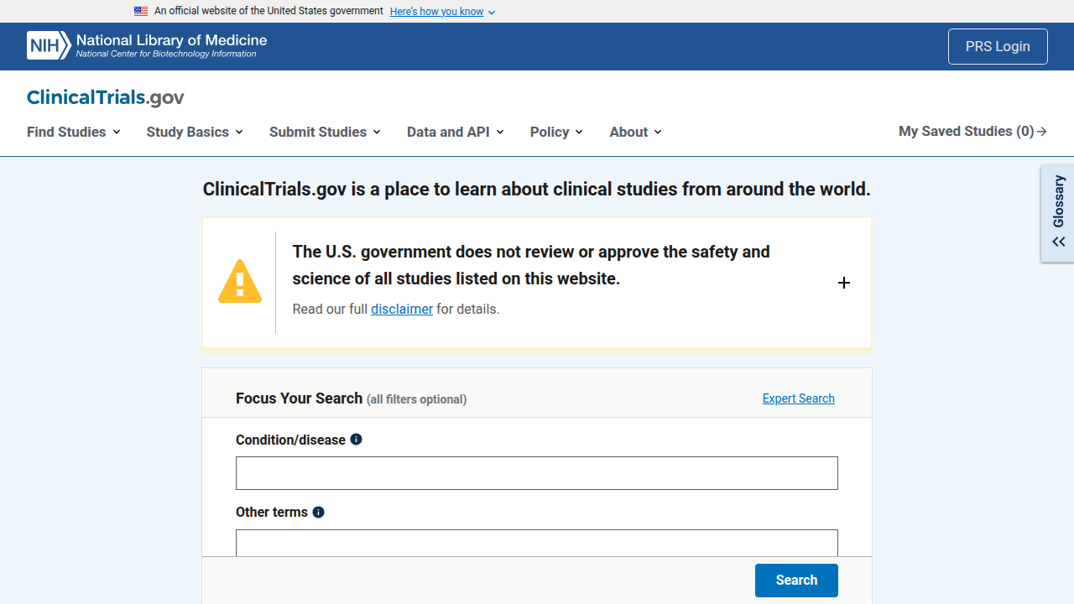Image resolution: width=1074 pixels, height=604 pixels.
Task: Expand the disclaimer with the plus icon
Action: pyautogui.click(x=844, y=283)
